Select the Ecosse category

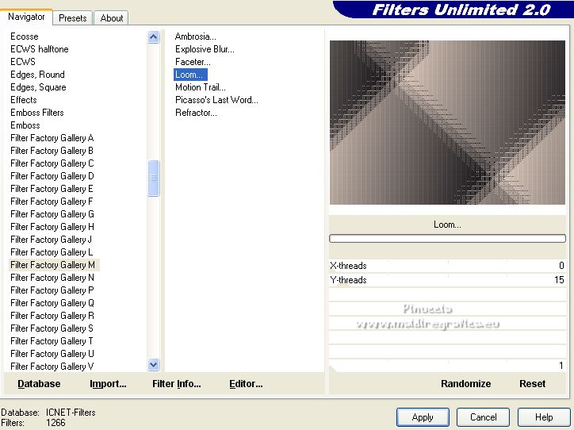click(x=24, y=36)
